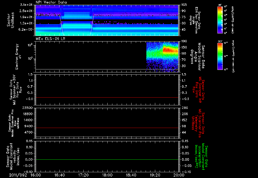The width and height of the screenshot is (258, 178).
Task: Click the 18:00 time axis label
Action: 107,175
